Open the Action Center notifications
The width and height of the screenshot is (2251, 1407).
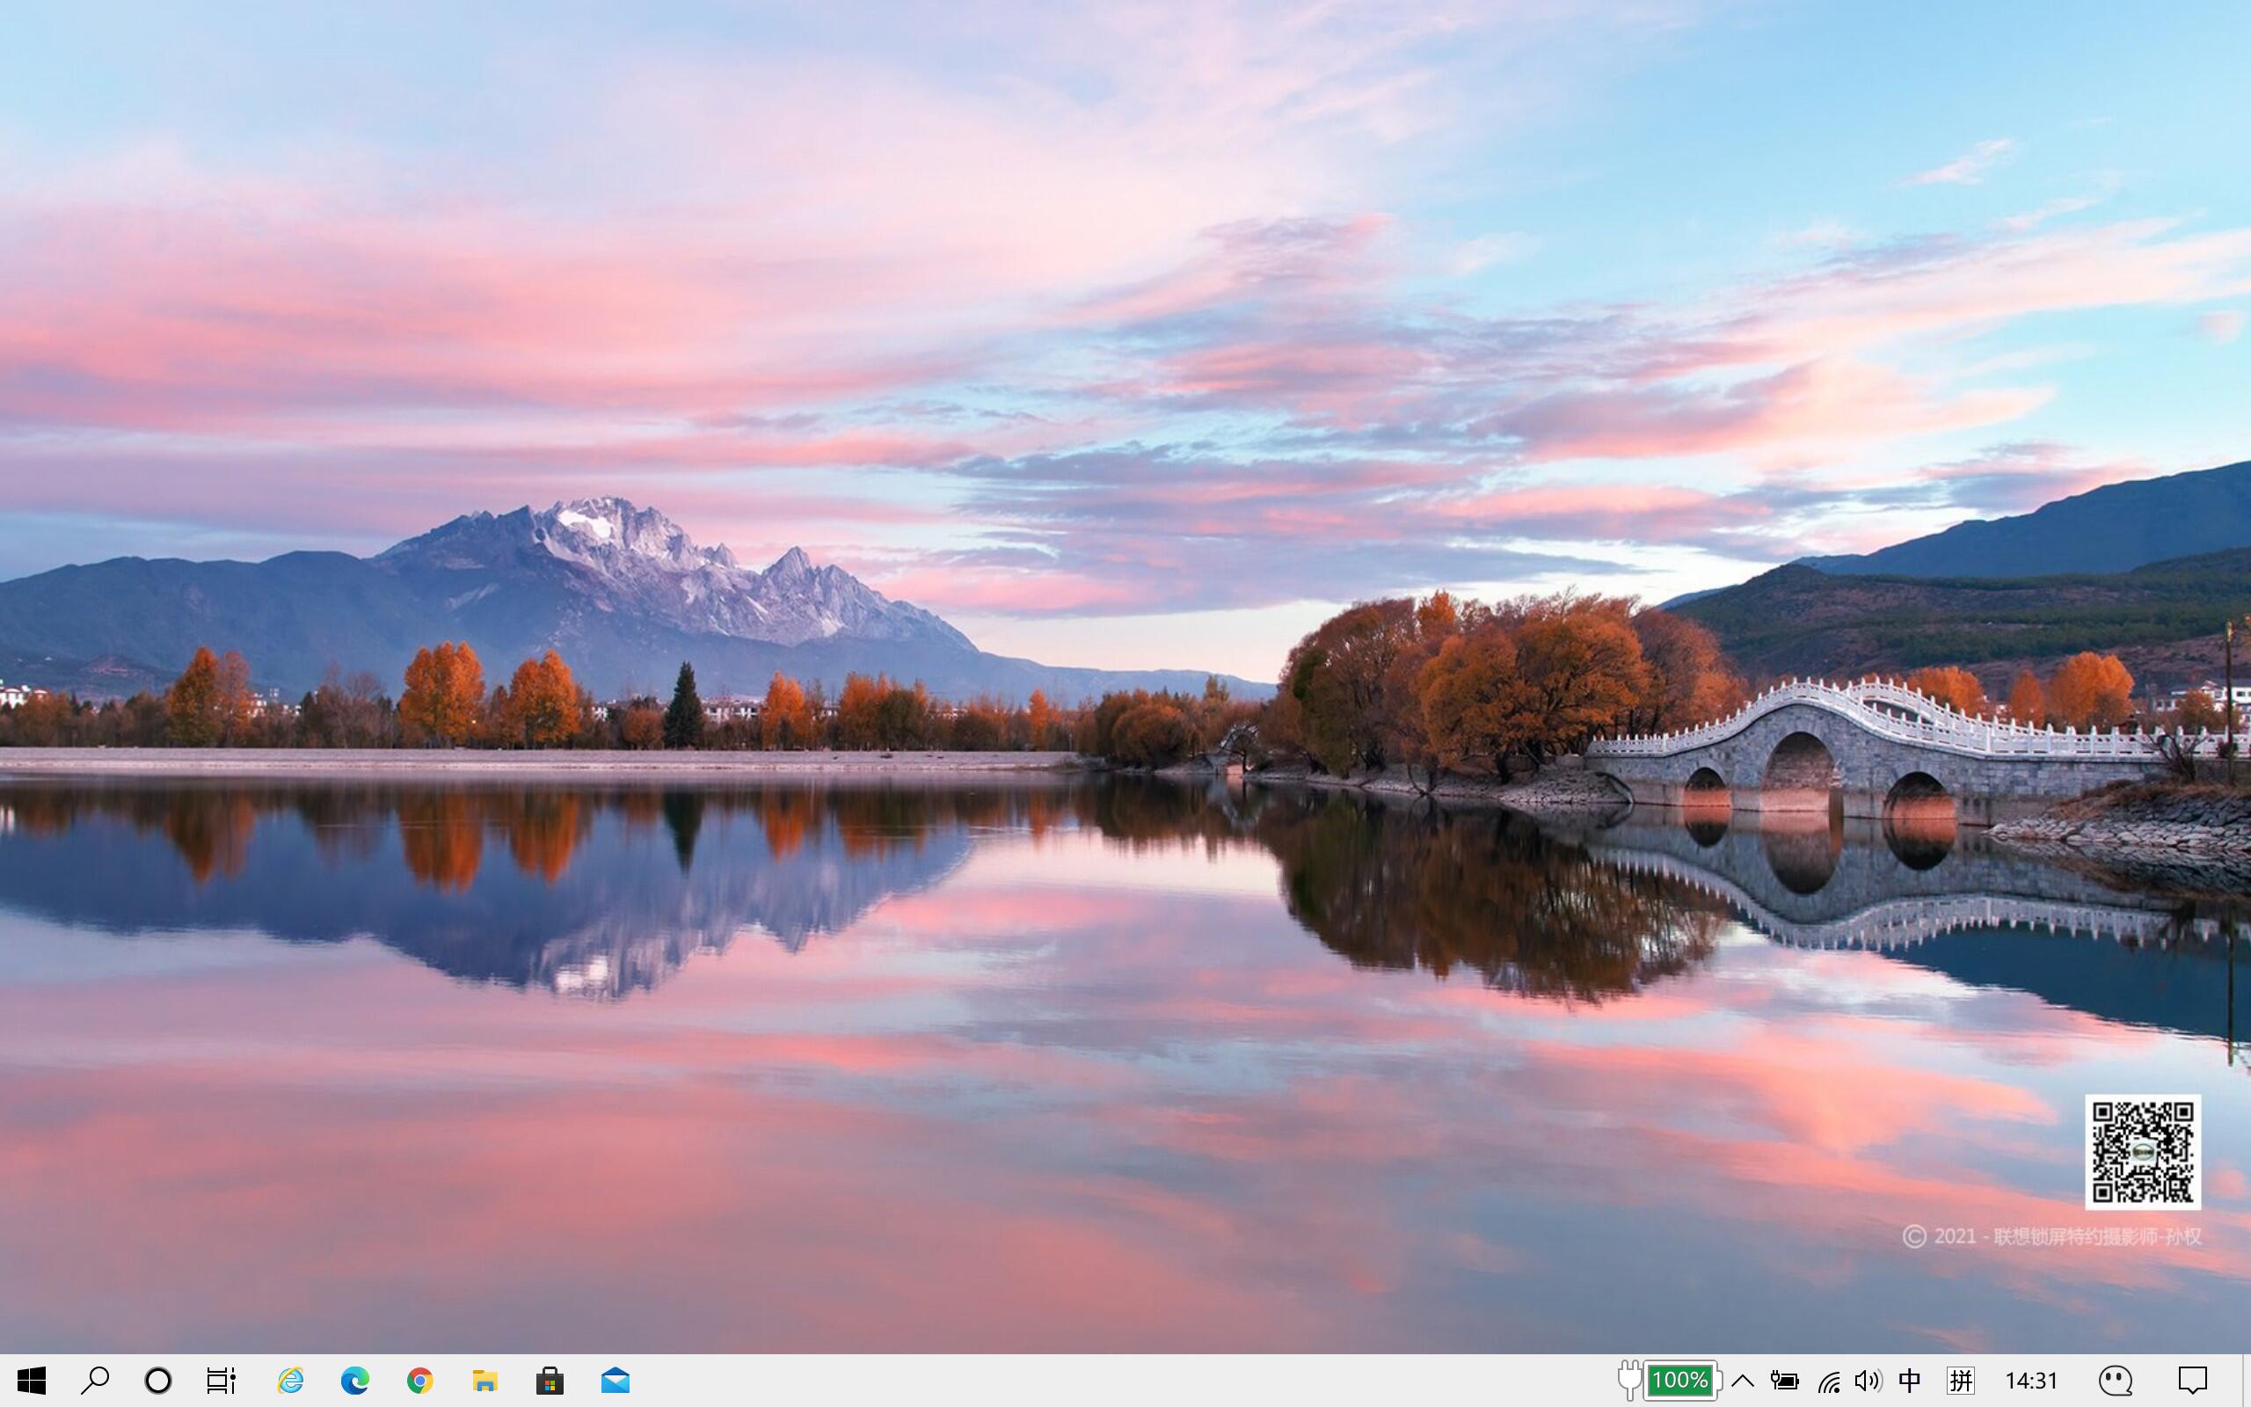click(x=2192, y=1380)
